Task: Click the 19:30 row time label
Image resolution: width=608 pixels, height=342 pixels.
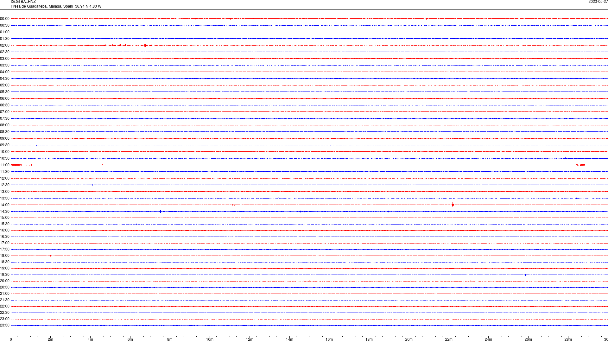Action: pos(5,275)
